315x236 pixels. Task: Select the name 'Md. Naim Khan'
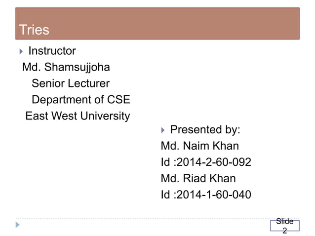[x=199, y=146]
